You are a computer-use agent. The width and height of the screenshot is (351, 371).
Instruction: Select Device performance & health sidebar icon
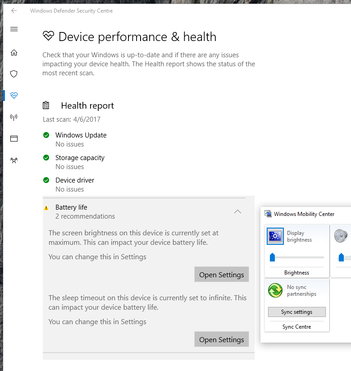(x=14, y=96)
